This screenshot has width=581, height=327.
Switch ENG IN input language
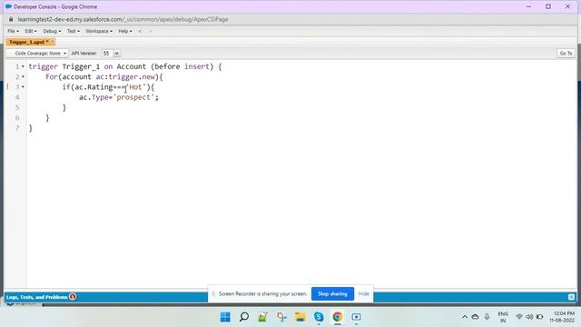point(503,317)
